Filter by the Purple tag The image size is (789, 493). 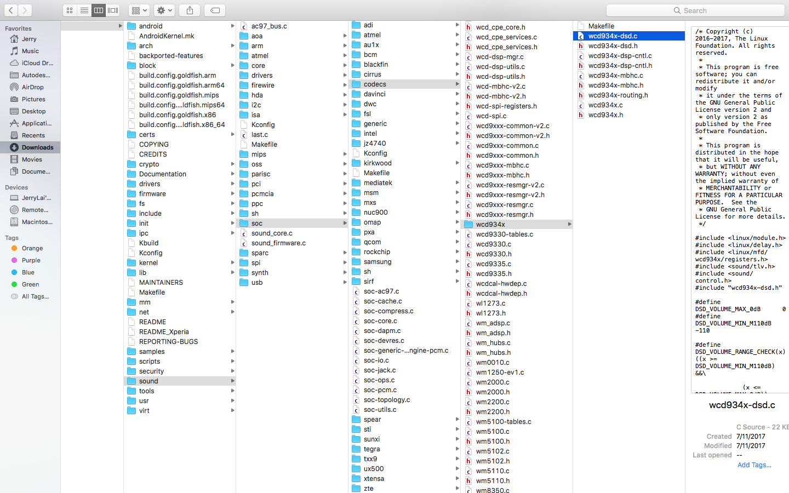tap(30, 260)
